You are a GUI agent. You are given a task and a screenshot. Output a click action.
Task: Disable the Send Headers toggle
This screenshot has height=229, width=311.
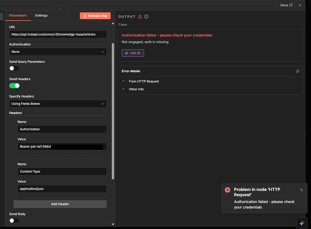pyautogui.click(x=15, y=86)
